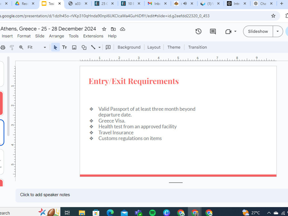Image resolution: width=288 pixels, height=216 pixels.
Task: Star the presentation title
Action: point(104,29)
